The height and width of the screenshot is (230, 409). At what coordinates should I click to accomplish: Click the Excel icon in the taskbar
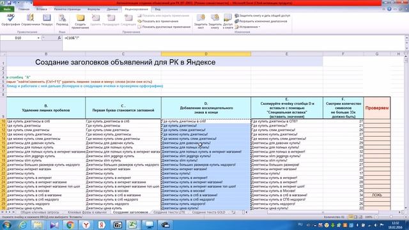(133, 225)
